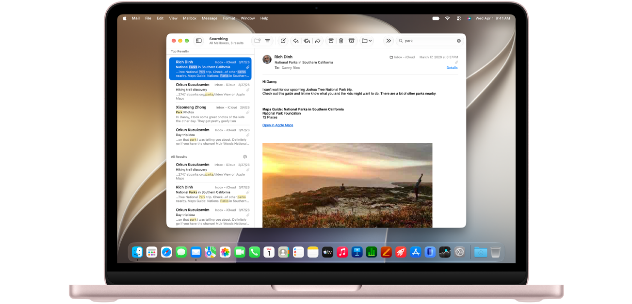Open the message filter icon
This screenshot has width=632, height=304.
[267, 41]
